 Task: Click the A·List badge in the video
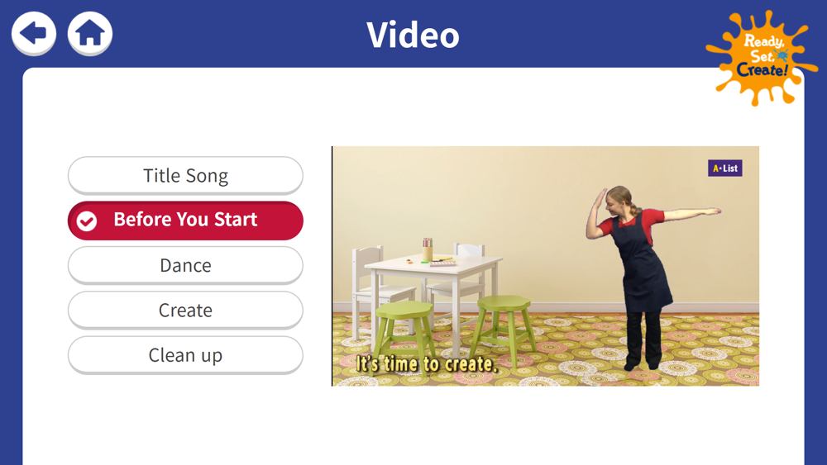pyautogui.click(x=724, y=168)
